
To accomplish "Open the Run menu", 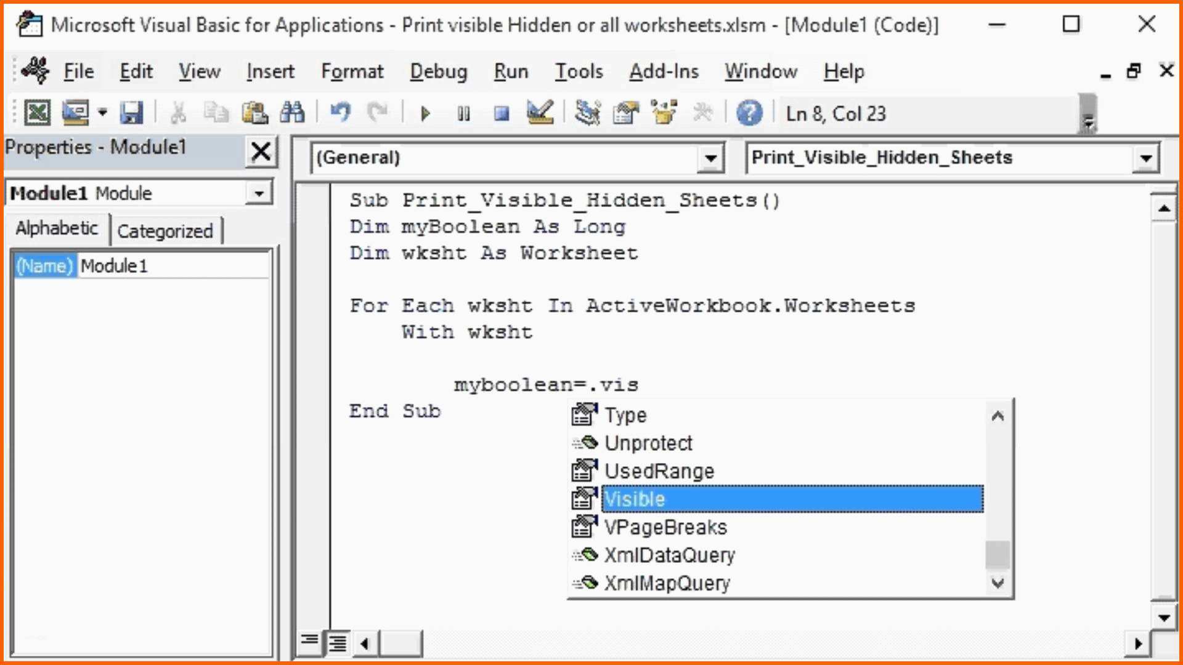I will coord(511,71).
